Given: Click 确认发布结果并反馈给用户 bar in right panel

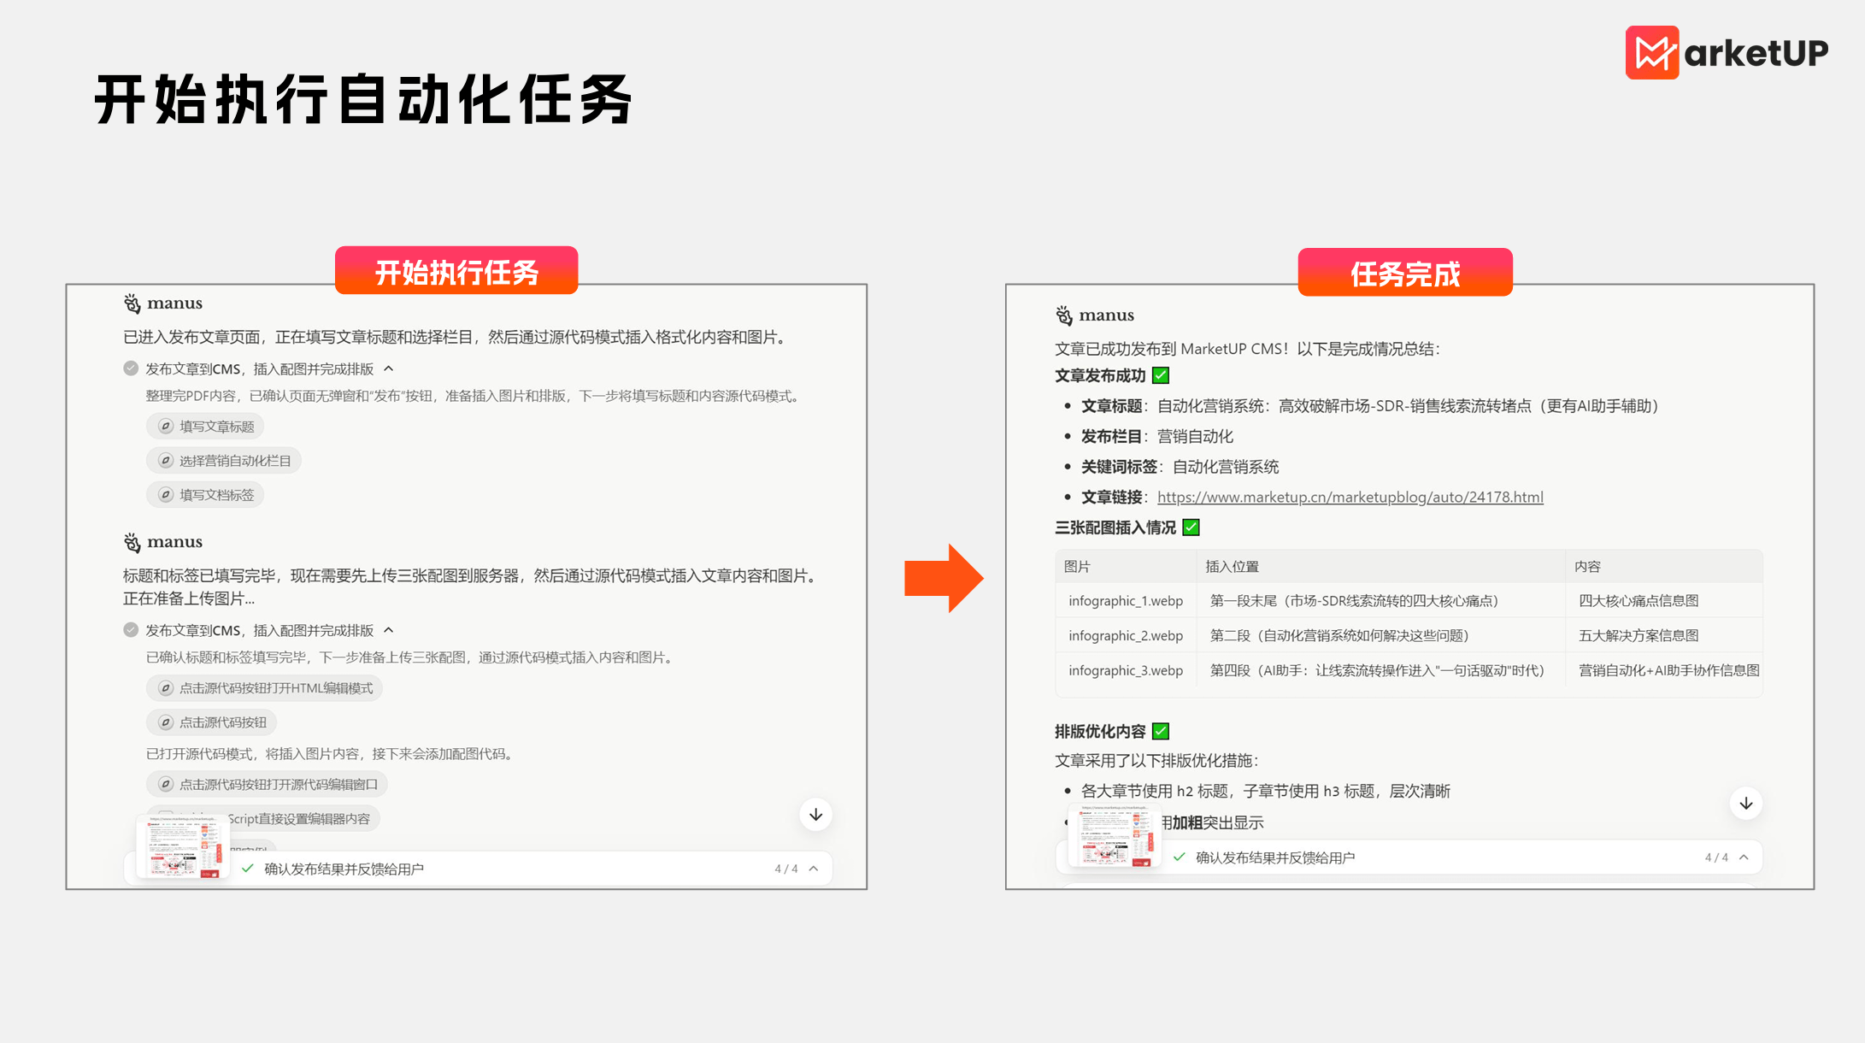Looking at the screenshot, I should coord(1409,857).
